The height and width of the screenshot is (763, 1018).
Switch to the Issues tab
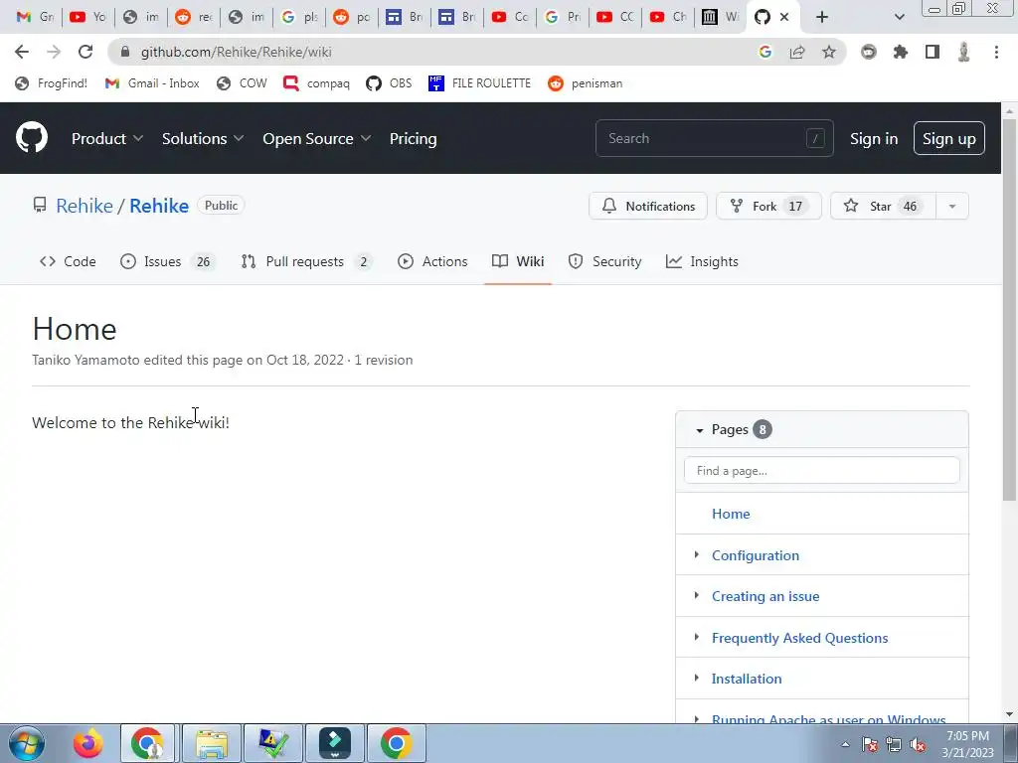click(167, 261)
